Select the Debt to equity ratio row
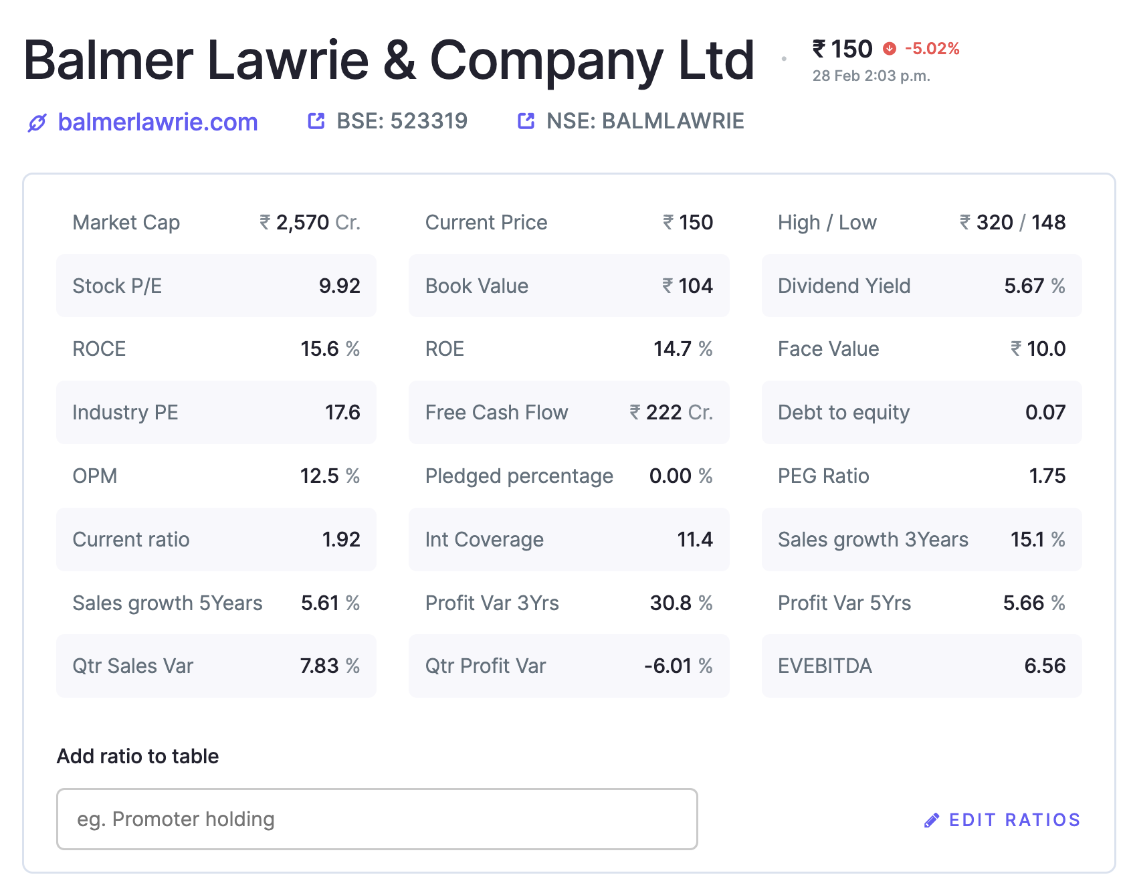 click(x=921, y=412)
